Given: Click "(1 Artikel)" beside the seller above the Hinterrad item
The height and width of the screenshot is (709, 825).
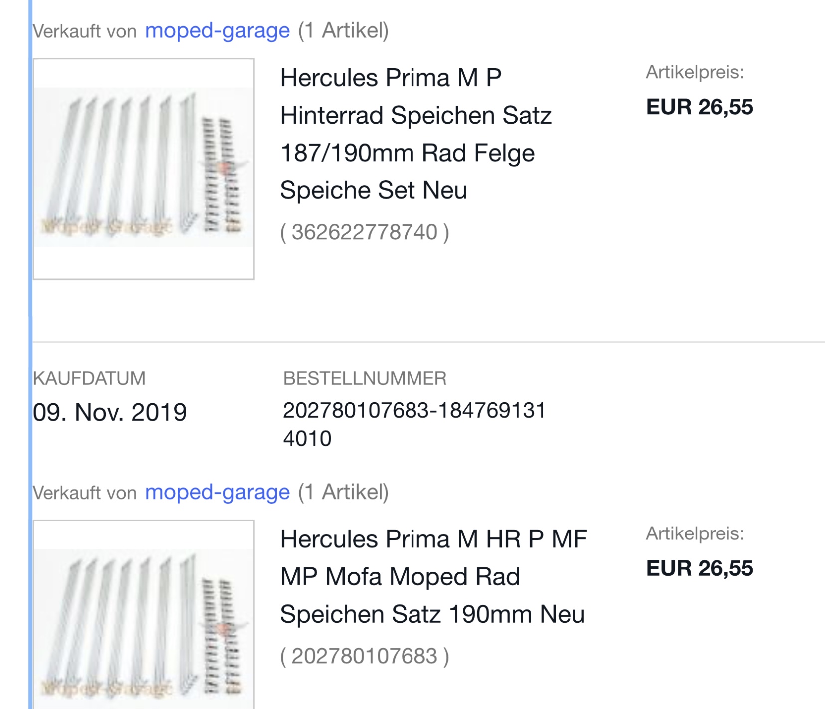Looking at the screenshot, I should pyautogui.click(x=343, y=31).
